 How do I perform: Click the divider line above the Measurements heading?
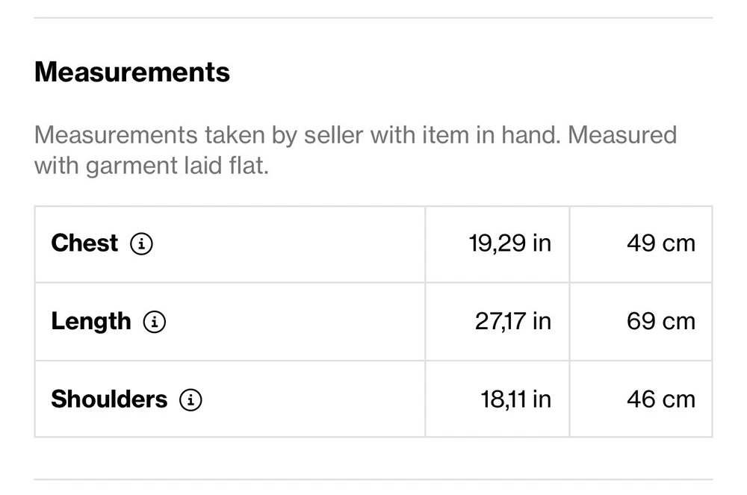373,18
